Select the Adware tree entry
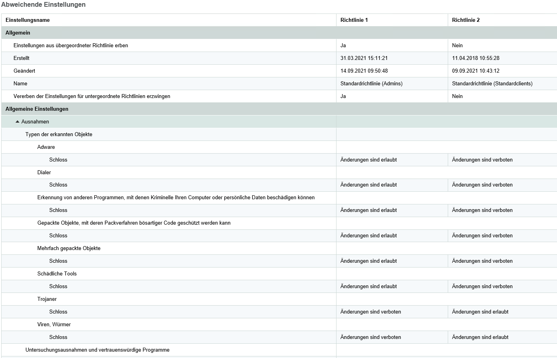This screenshot has width=557, height=358. click(46, 147)
